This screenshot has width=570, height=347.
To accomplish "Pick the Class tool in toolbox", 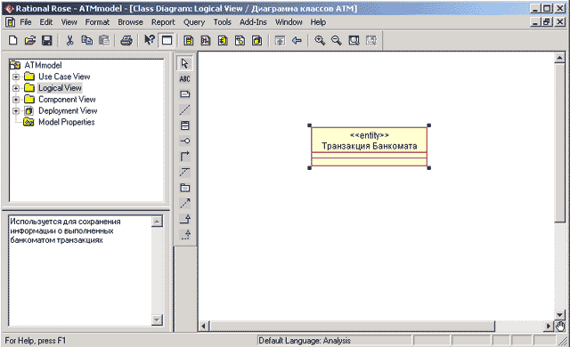I will [x=184, y=125].
